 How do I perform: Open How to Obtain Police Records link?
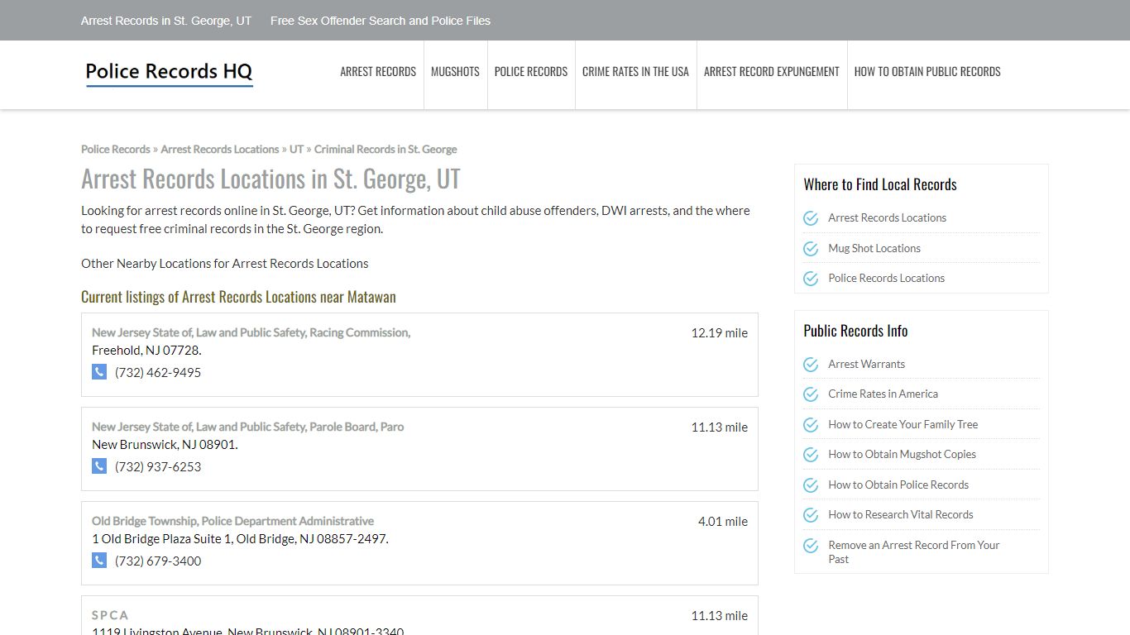[x=898, y=485]
